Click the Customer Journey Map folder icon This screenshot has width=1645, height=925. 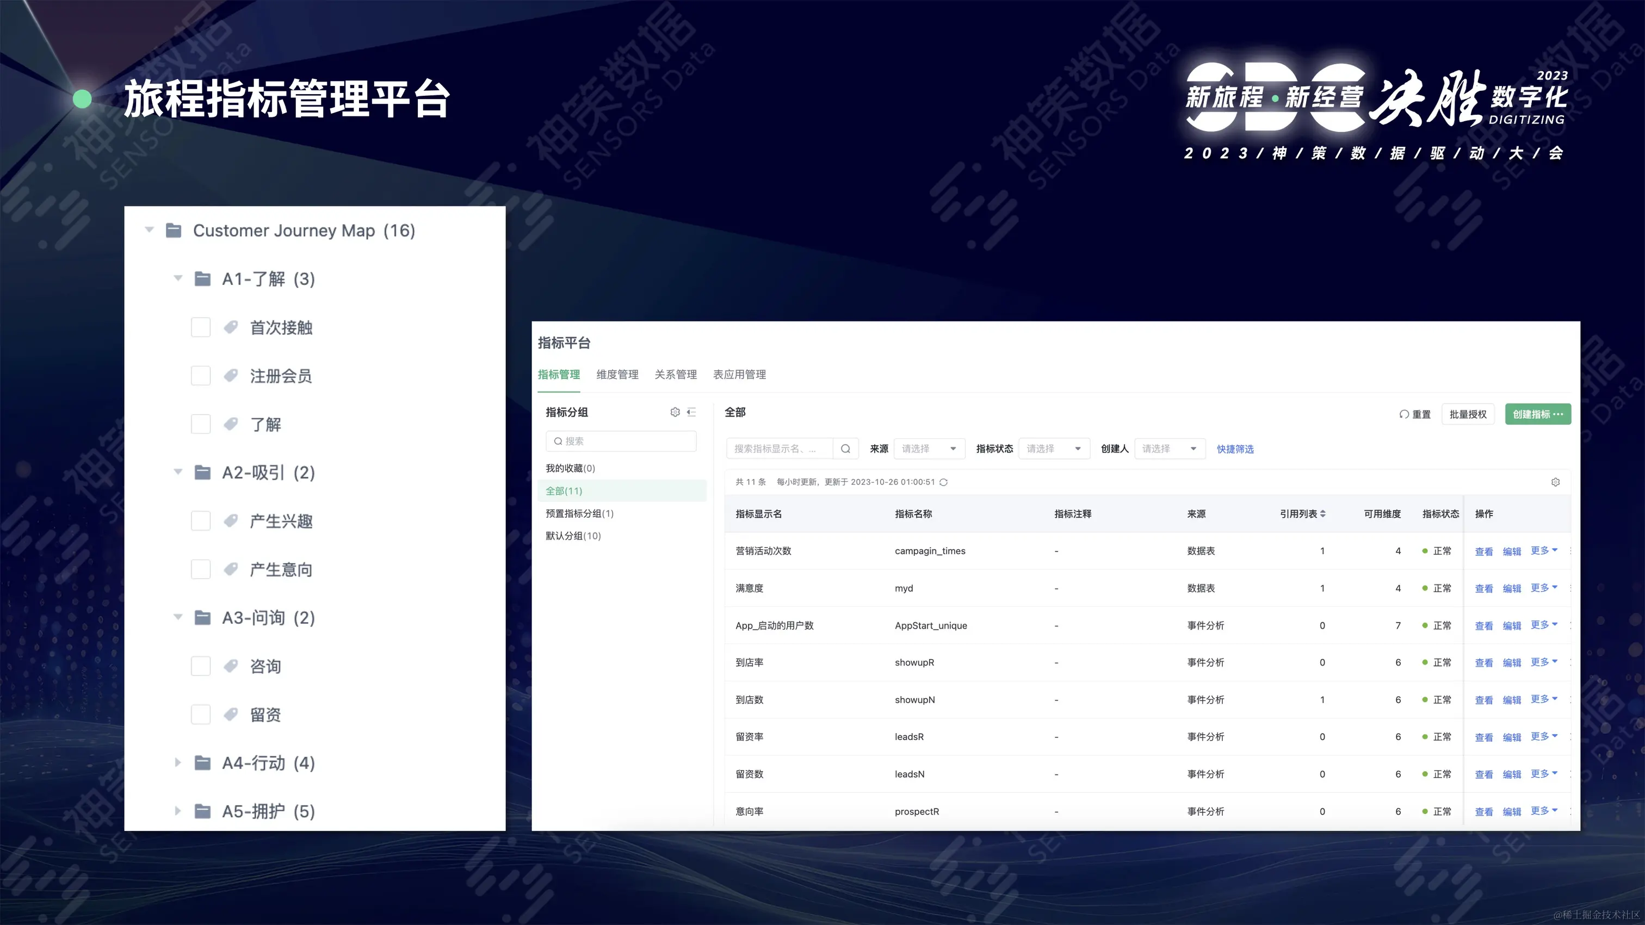tap(173, 231)
